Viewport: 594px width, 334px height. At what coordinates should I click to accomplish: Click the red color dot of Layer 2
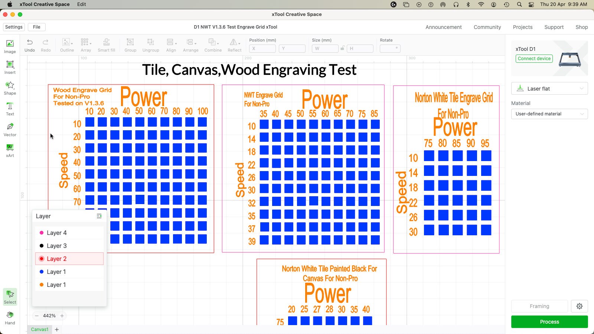[42, 258]
